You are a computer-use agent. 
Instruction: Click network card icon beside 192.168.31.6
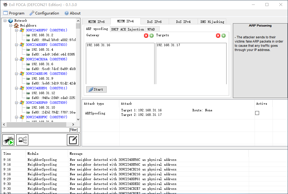(x=28, y=64)
